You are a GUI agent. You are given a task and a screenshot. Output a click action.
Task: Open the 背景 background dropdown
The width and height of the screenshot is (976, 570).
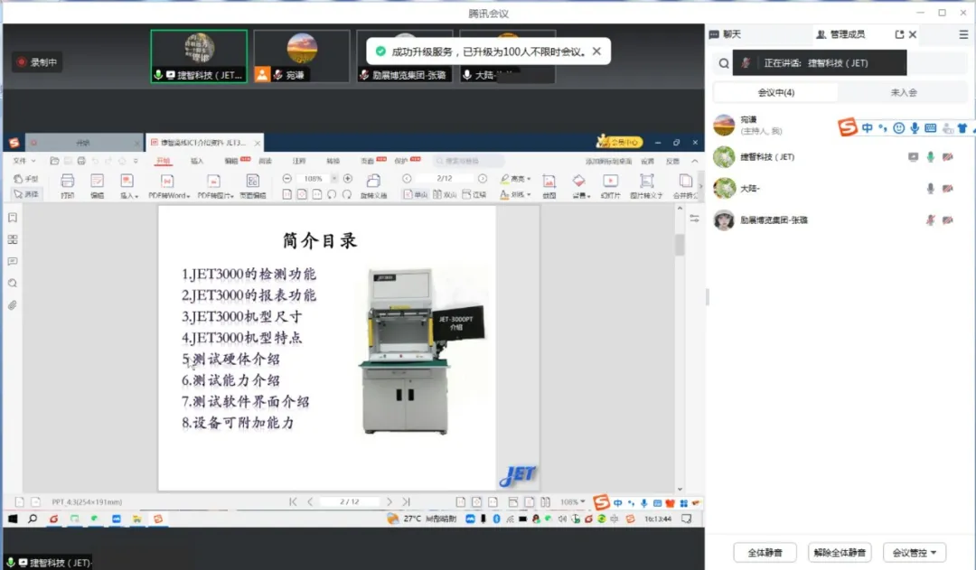[x=581, y=195]
